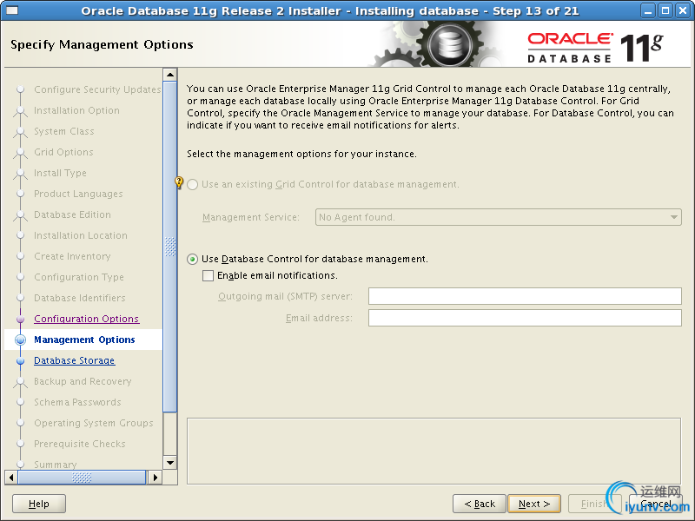Cancel the installation
695x521 pixels.
[655, 504]
